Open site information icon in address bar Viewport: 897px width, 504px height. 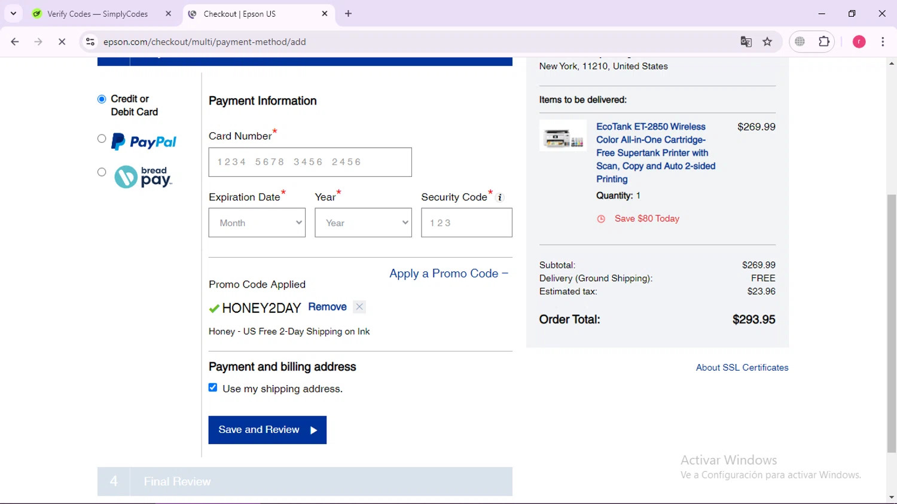(90, 42)
